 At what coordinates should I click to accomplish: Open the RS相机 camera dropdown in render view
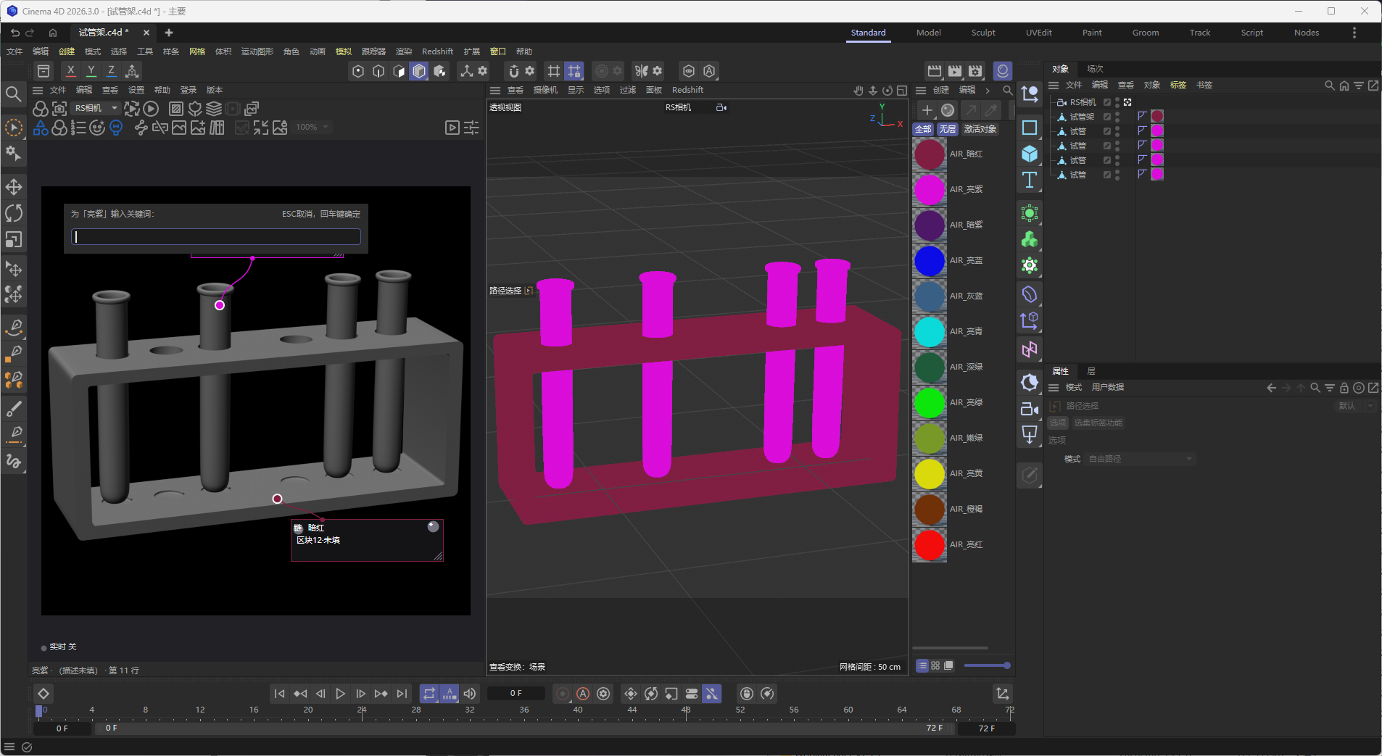(x=96, y=108)
